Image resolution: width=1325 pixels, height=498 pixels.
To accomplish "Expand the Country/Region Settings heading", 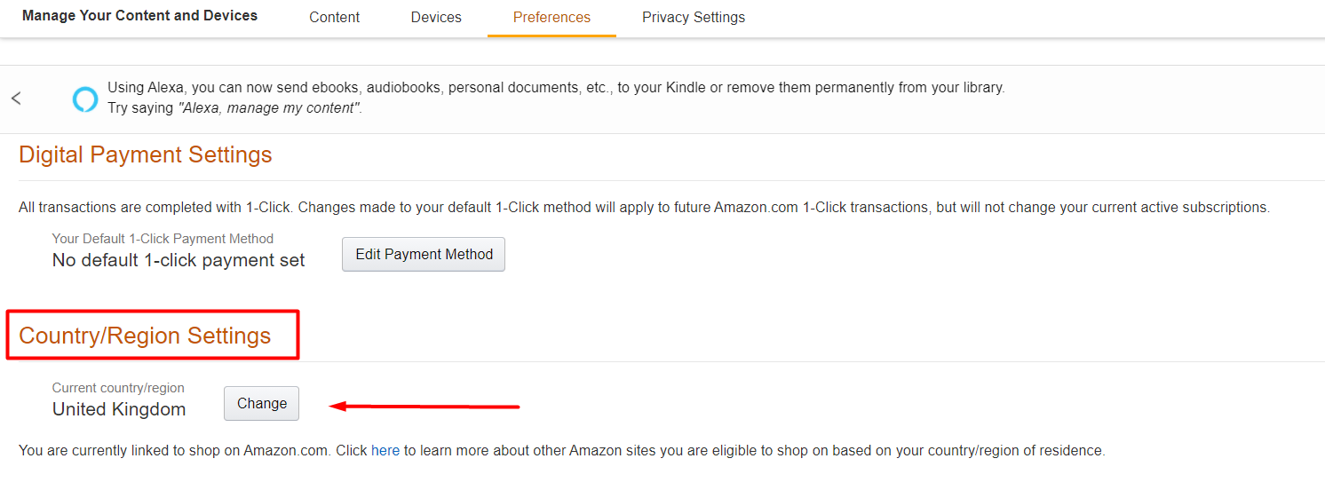I will (x=145, y=336).
